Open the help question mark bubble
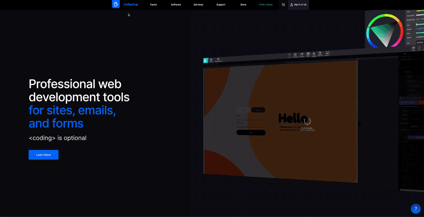Image resolution: width=424 pixels, height=217 pixels. tap(416, 209)
